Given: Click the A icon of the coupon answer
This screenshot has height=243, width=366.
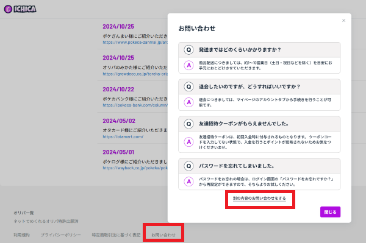Looking at the screenshot, I should [x=189, y=142].
